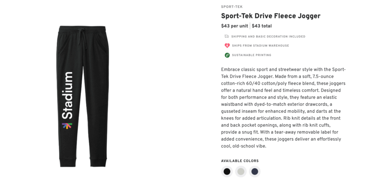Click the $43 per unit price
The image size is (381, 181).
[x=234, y=26]
